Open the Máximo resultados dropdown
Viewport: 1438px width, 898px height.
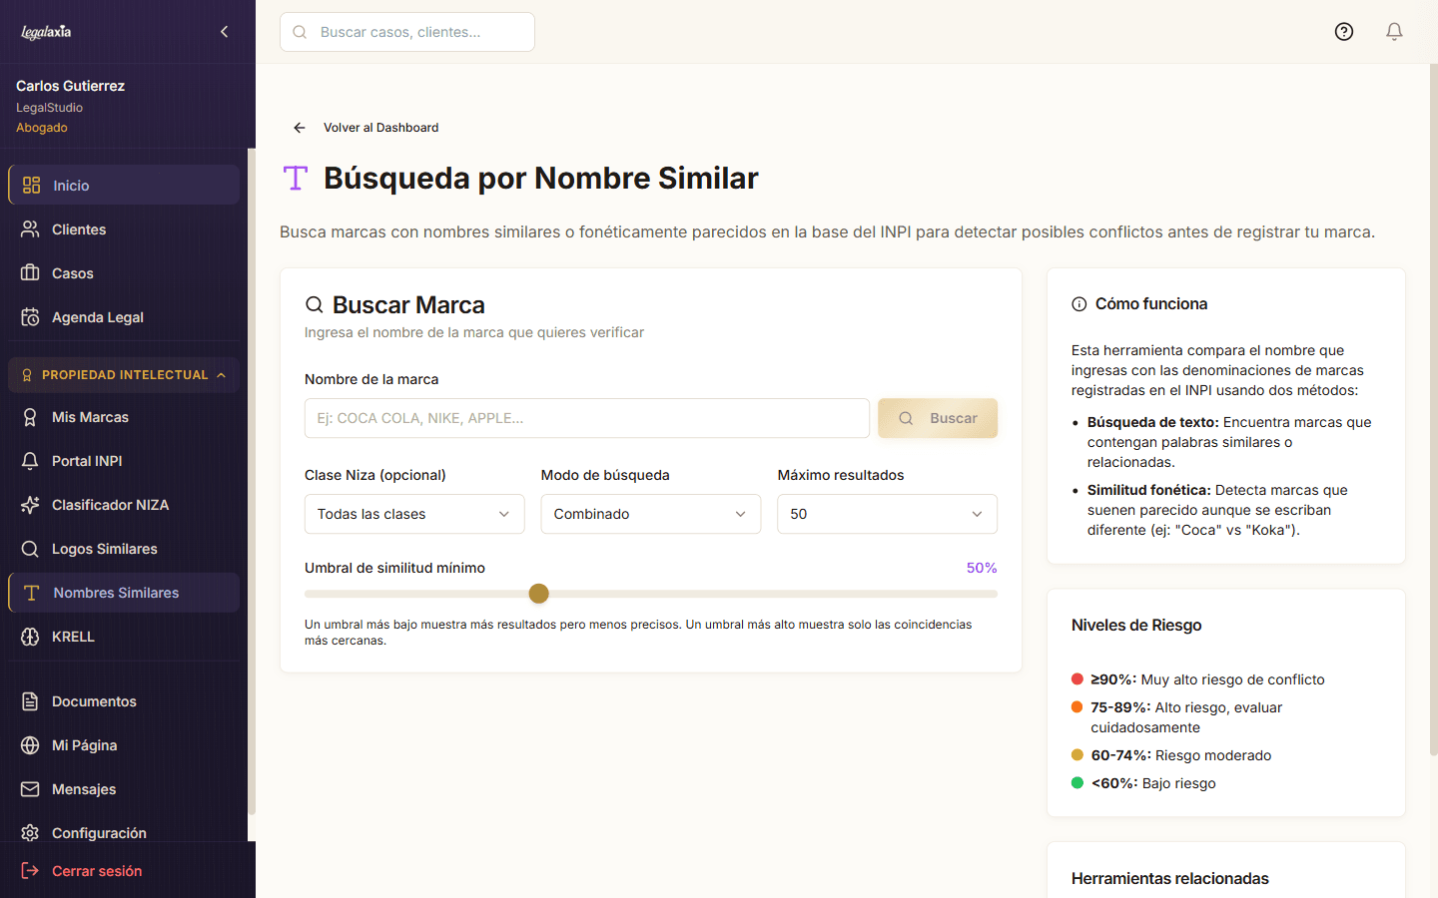(x=886, y=514)
